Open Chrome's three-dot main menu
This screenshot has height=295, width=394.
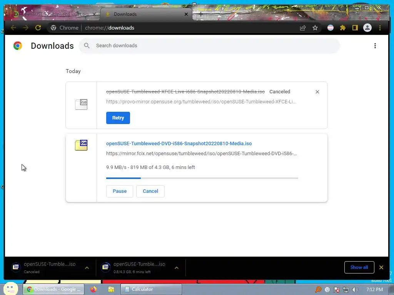tap(380, 28)
